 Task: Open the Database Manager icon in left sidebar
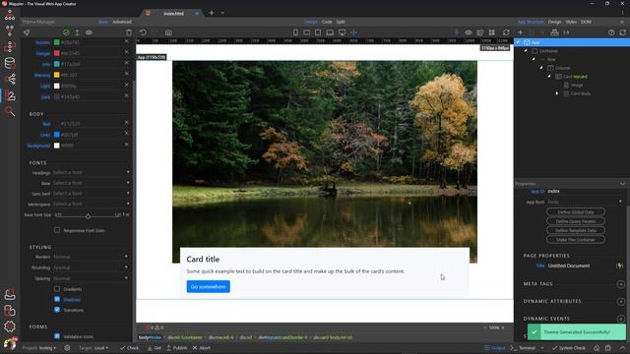point(10,63)
